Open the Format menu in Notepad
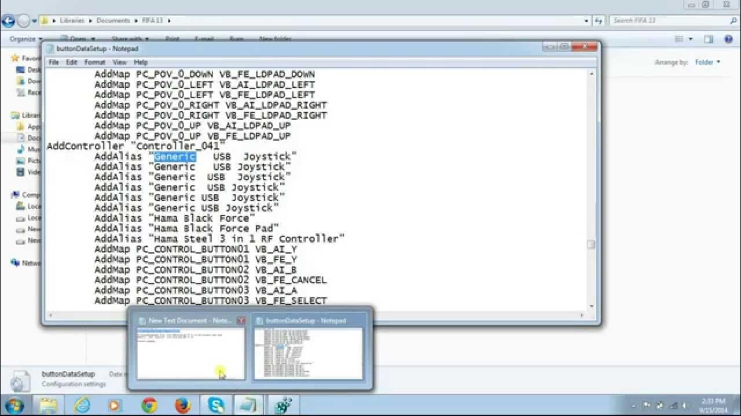This screenshot has width=741, height=416. [95, 62]
